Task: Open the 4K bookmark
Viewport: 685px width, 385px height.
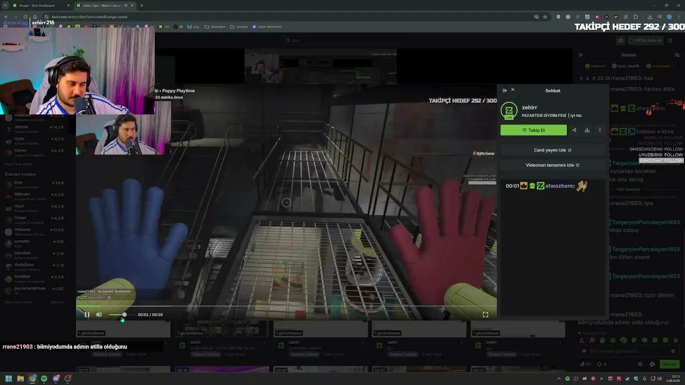Action: (178, 26)
